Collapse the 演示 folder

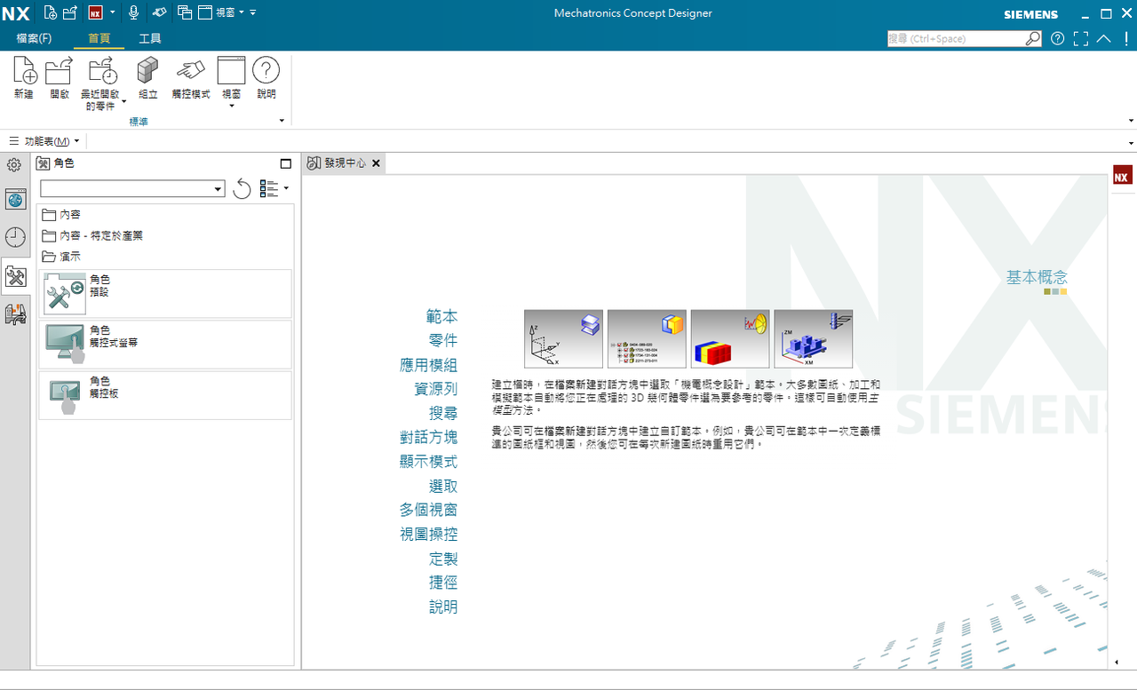coord(61,257)
